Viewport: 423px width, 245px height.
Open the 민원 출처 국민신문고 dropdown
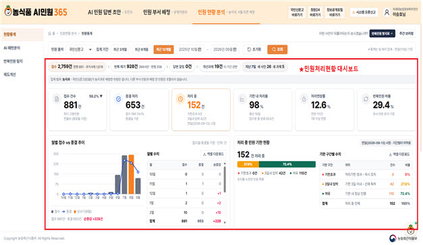tap(80, 49)
